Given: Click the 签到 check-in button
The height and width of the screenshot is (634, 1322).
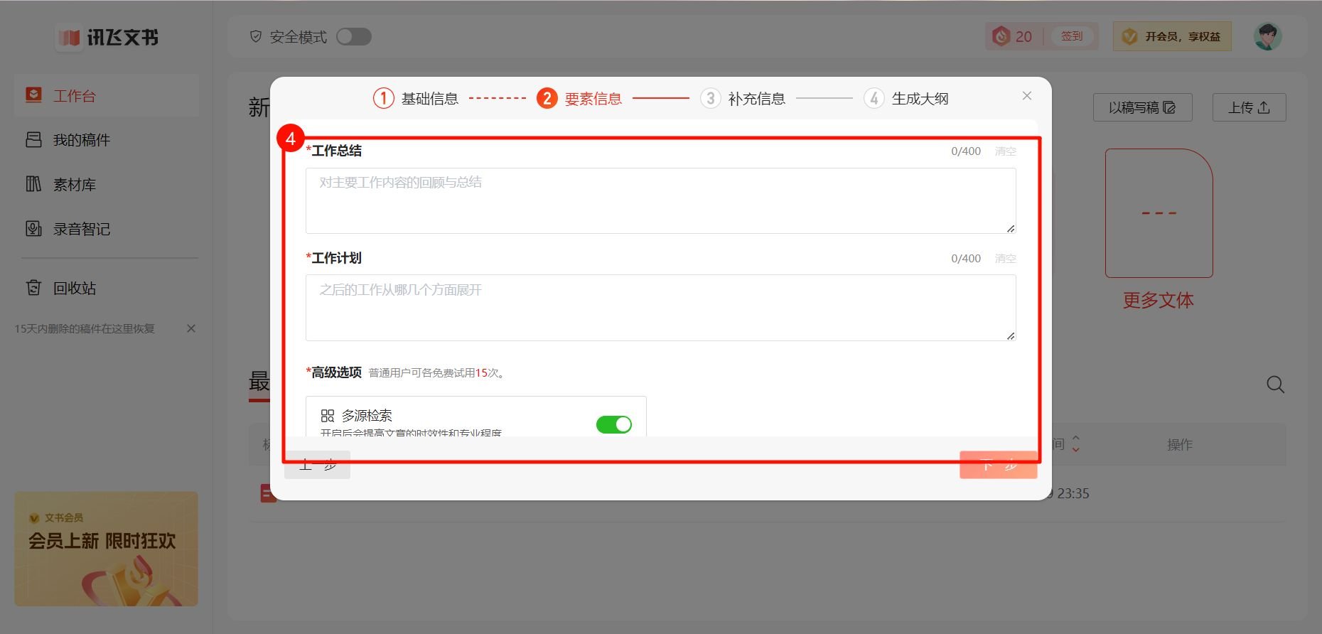Looking at the screenshot, I should [1072, 36].
